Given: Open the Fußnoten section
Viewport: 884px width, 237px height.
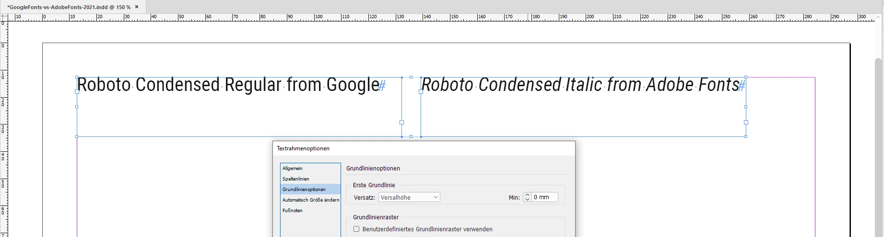Looking at the screenshot, I should click(x=311, y=211).
